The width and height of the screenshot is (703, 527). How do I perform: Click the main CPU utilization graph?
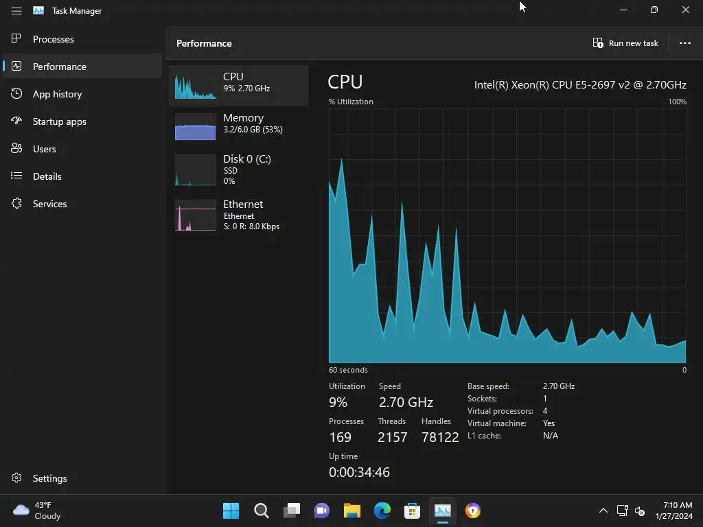point(507,235)
